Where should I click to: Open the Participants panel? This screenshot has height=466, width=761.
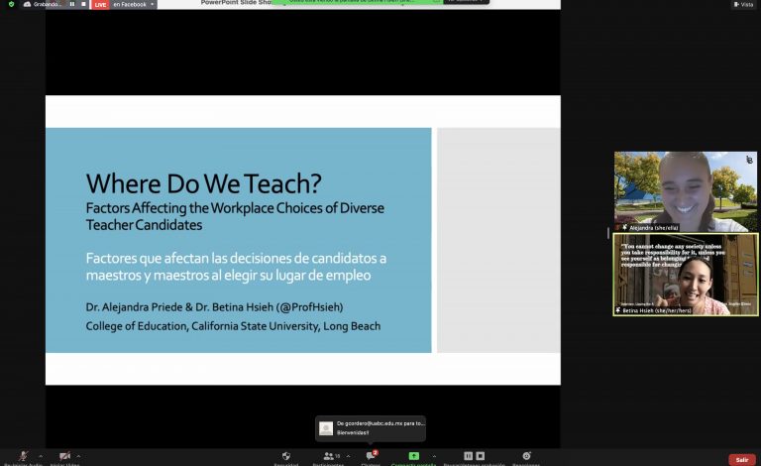click(328, 456)
